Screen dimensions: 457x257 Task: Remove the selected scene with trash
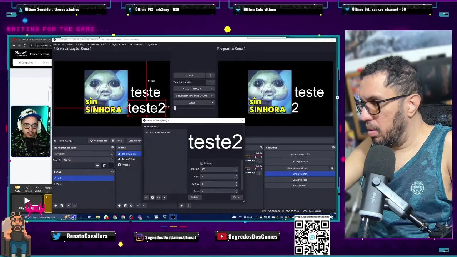pyautogui.click(x=61, y=206)
